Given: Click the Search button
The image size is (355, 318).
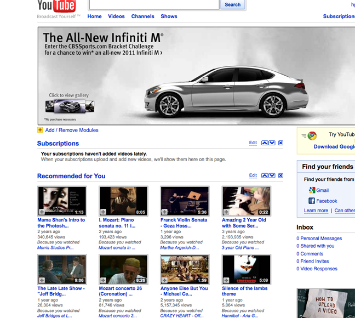Looking at the screenshot, I should 233,5.
